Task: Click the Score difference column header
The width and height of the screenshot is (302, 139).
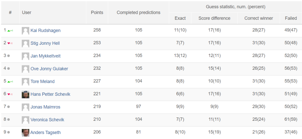Action: coord(214,18)
